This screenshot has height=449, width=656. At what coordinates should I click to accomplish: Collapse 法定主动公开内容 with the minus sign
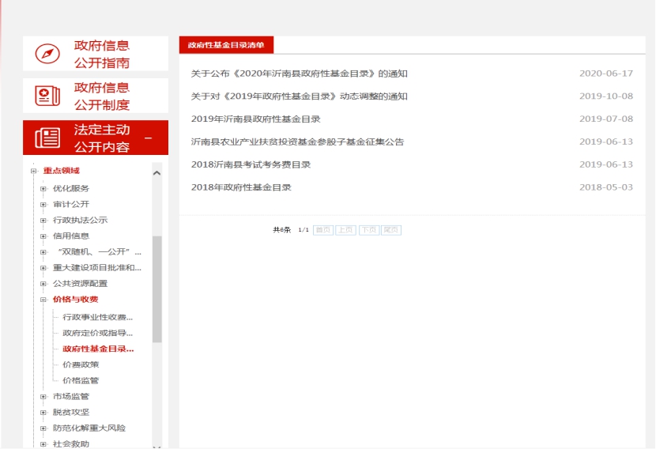click(x=148, y=138)
